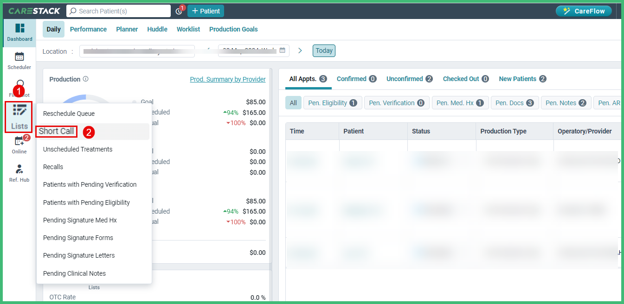Click the Search Patient(s) field
Viewport: 624px width, 304px height.
tap(118, 10)
